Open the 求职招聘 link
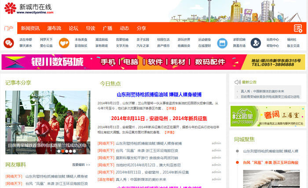Screen dimensions: 308x188 pyautogui.click(x=239, y=39)
